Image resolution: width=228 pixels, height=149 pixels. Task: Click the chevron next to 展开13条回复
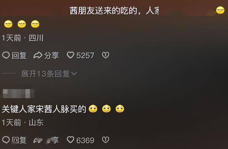[74, 74]
